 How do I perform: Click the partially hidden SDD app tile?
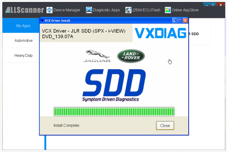(x=200, y=34)
